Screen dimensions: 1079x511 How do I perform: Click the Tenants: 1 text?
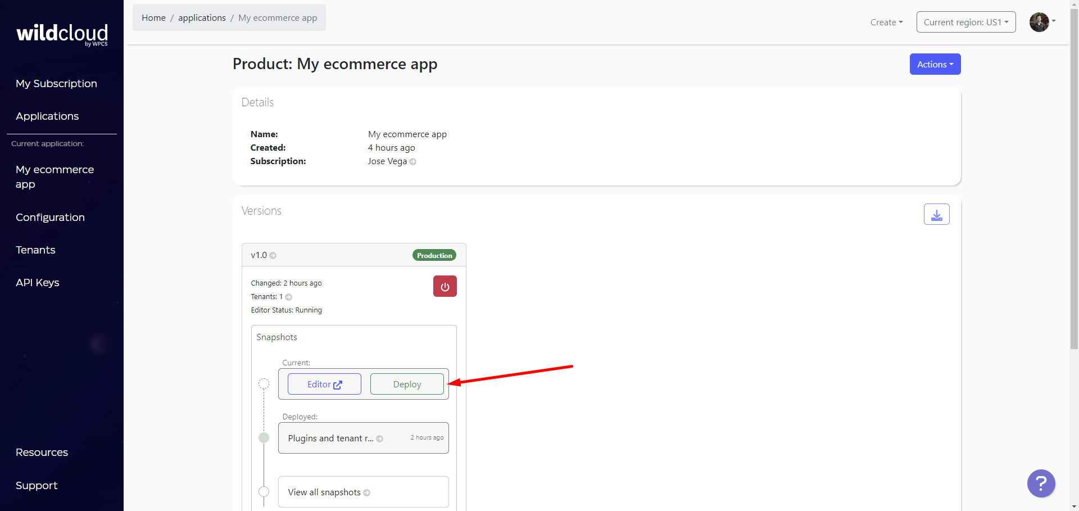(266, 296)
